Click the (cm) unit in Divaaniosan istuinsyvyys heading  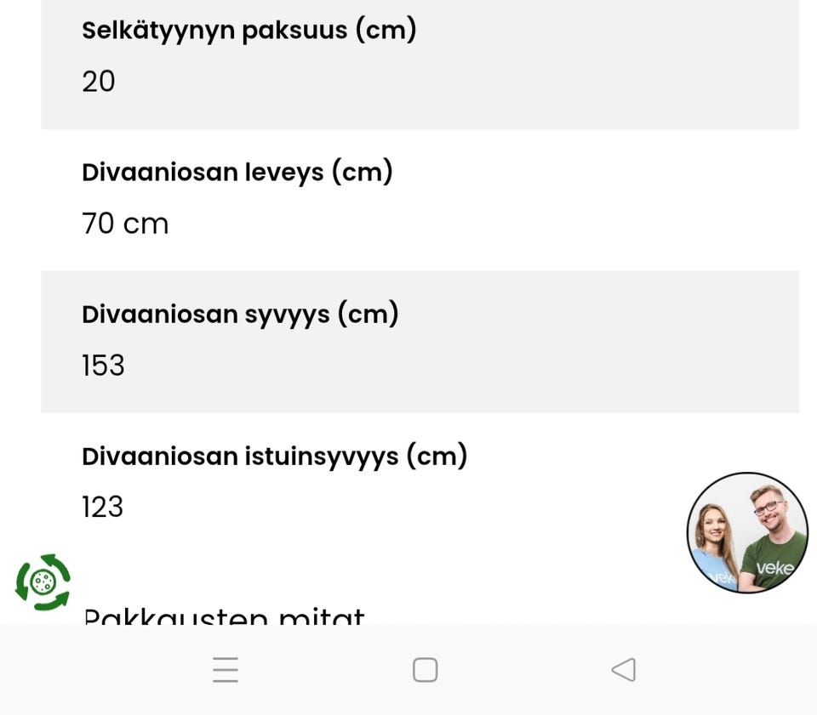(x=437, y=457)
